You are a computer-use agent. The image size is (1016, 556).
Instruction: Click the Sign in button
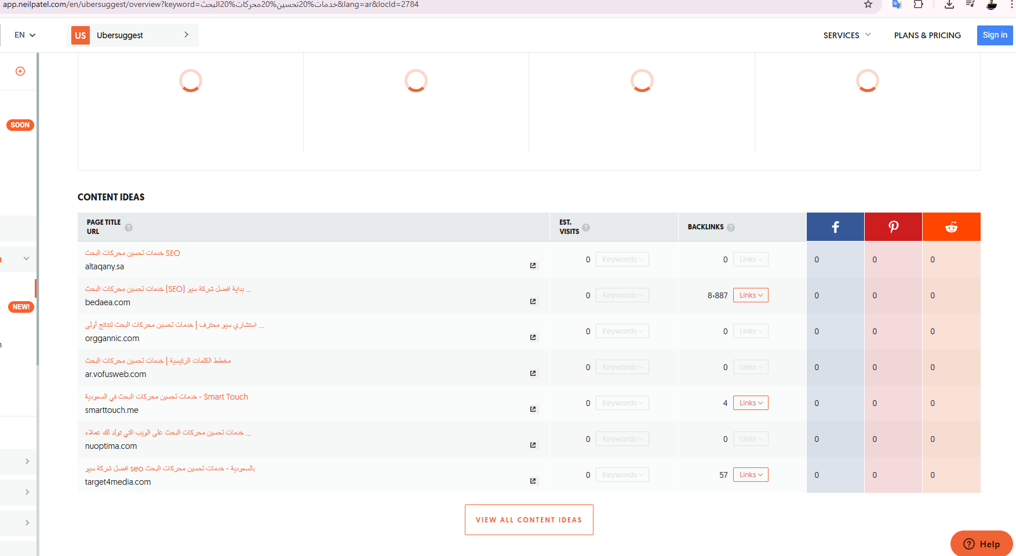(995, 35)
